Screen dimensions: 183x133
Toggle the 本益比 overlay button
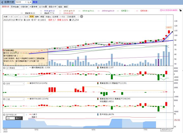[x=48, y=17]
